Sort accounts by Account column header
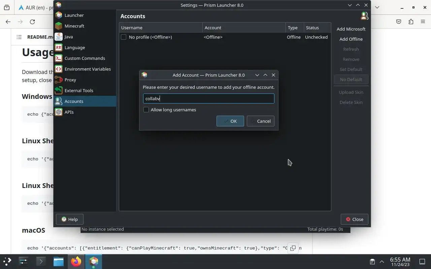The height and width of the screenshot is (269, 431). 244,28
